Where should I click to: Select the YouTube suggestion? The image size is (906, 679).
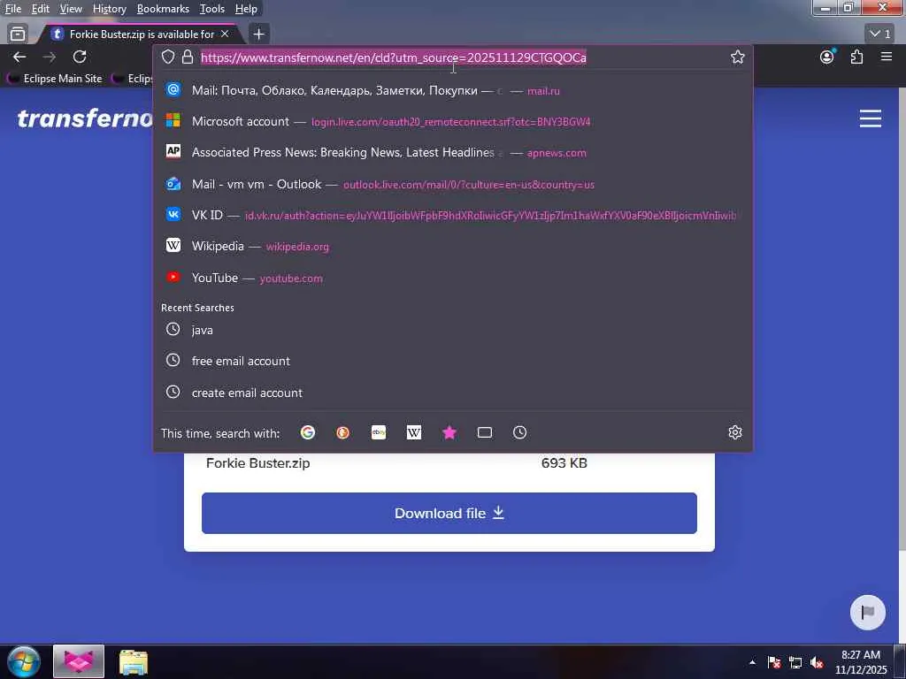click(452, 278)
